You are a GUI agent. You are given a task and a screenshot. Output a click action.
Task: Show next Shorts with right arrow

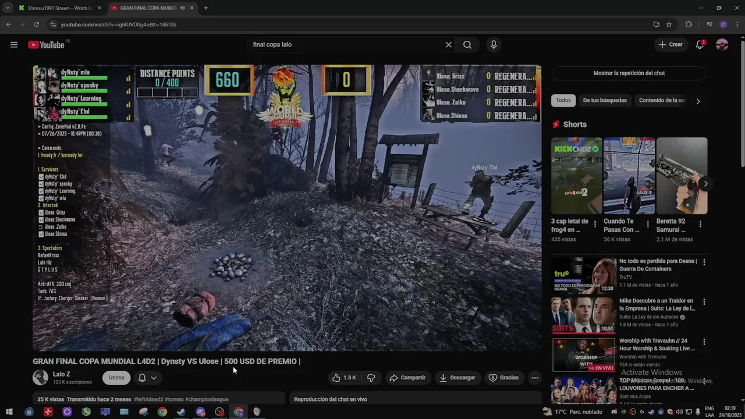(x=705, y=184)
